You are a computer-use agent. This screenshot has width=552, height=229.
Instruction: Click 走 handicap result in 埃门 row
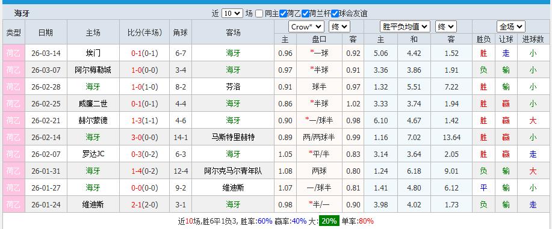coord(506,53)
